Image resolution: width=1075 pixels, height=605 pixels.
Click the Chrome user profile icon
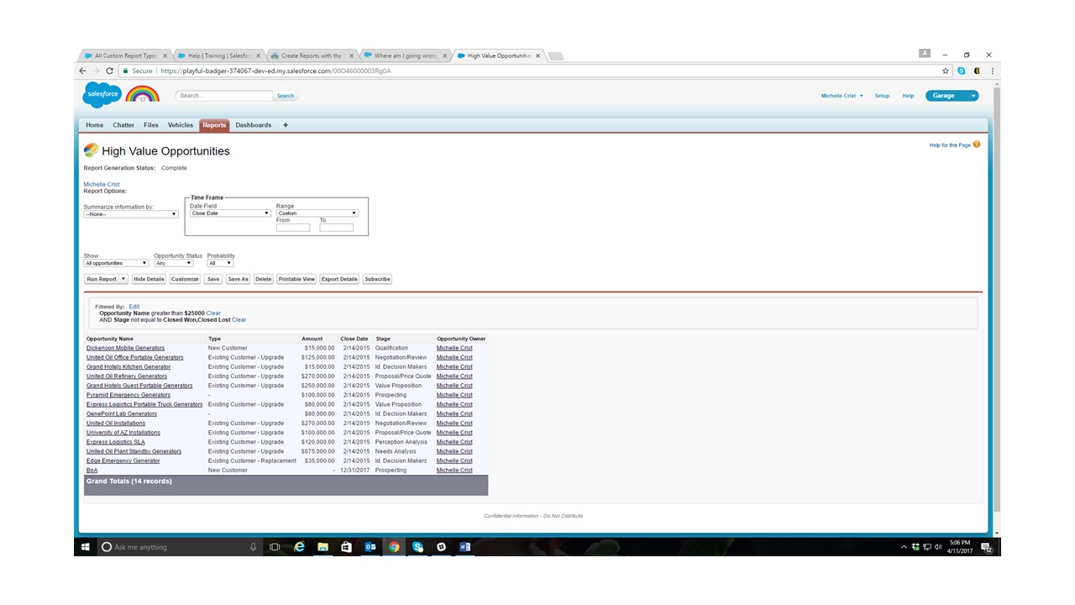coord(925,54)
